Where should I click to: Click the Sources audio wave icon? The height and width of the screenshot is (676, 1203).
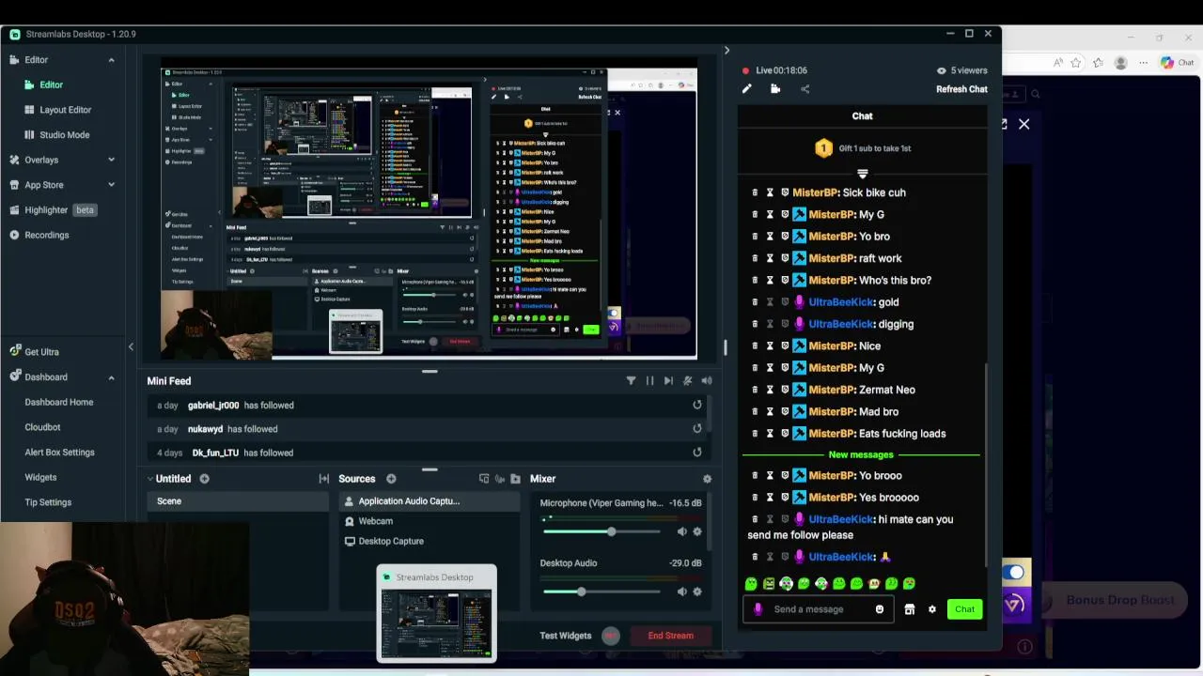point(500,479)
